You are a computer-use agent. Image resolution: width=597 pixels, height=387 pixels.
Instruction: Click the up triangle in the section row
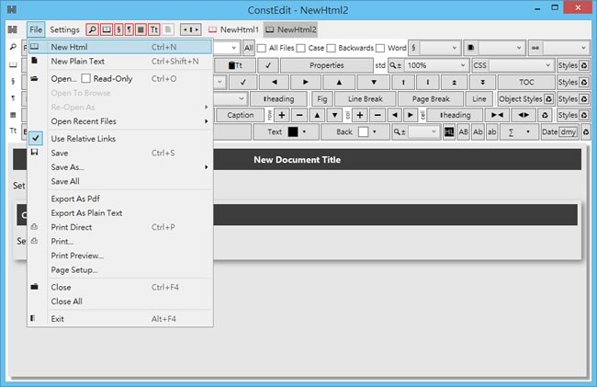click(339, 82)
